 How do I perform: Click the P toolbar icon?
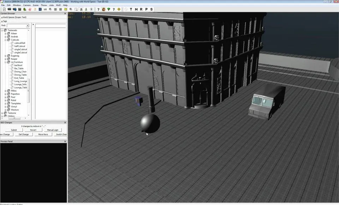coord(146,9)
